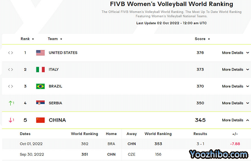The height and width of the screenshot is (161, 251).
Task: Click Serbia's green up-arrow rank change icon
Action: point(11,103)
